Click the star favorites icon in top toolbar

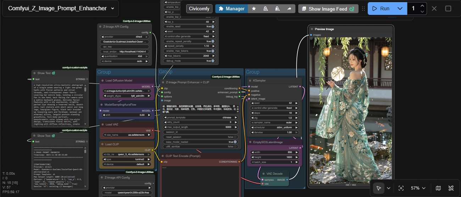coord(254,9)
